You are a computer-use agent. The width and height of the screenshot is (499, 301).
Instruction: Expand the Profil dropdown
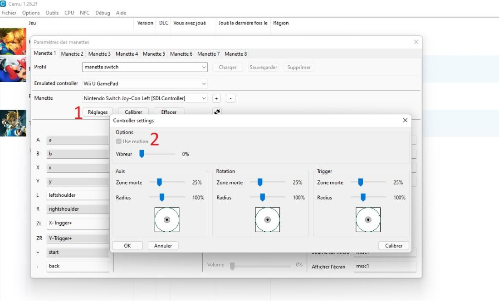(x=204, y=67)
